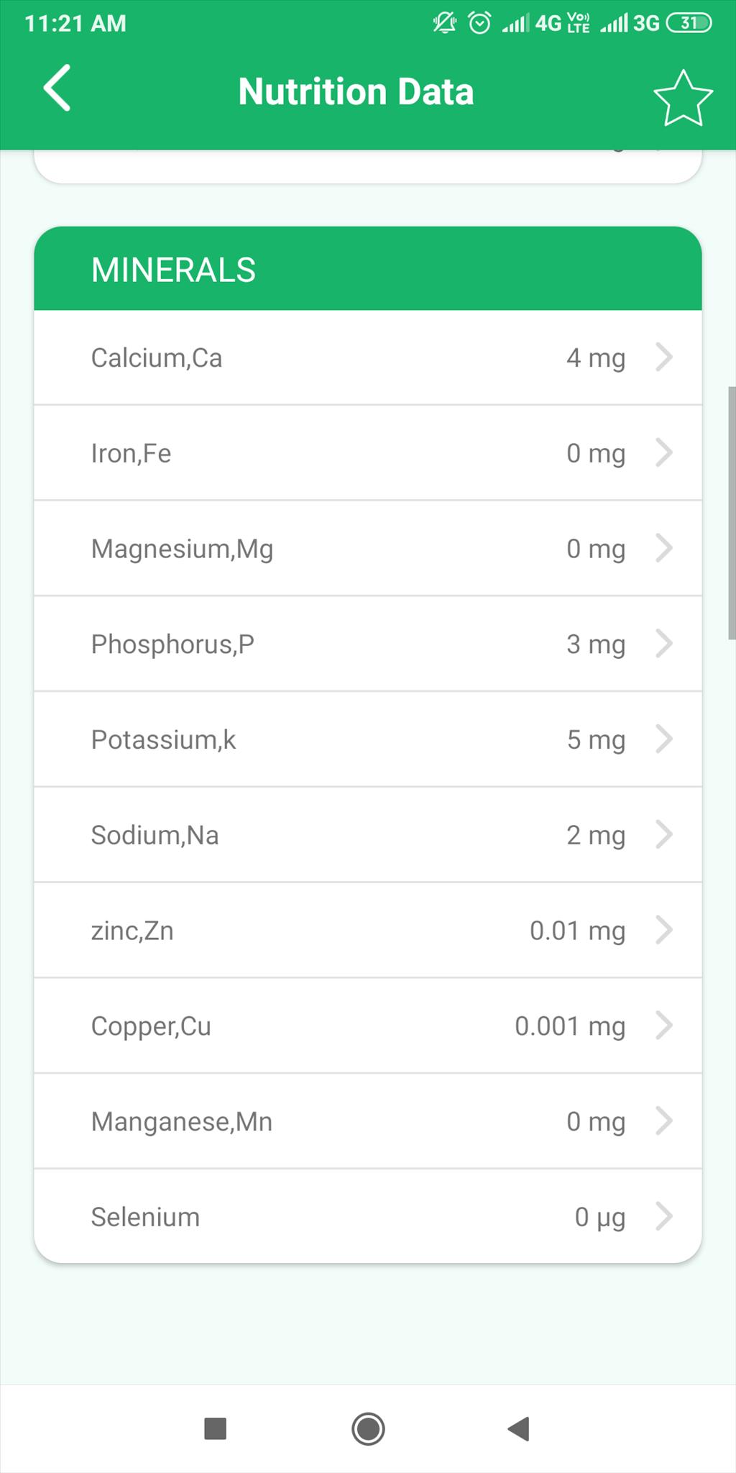
Task: Select the Copper,Cu label
Action: [x=151, y=1026]
